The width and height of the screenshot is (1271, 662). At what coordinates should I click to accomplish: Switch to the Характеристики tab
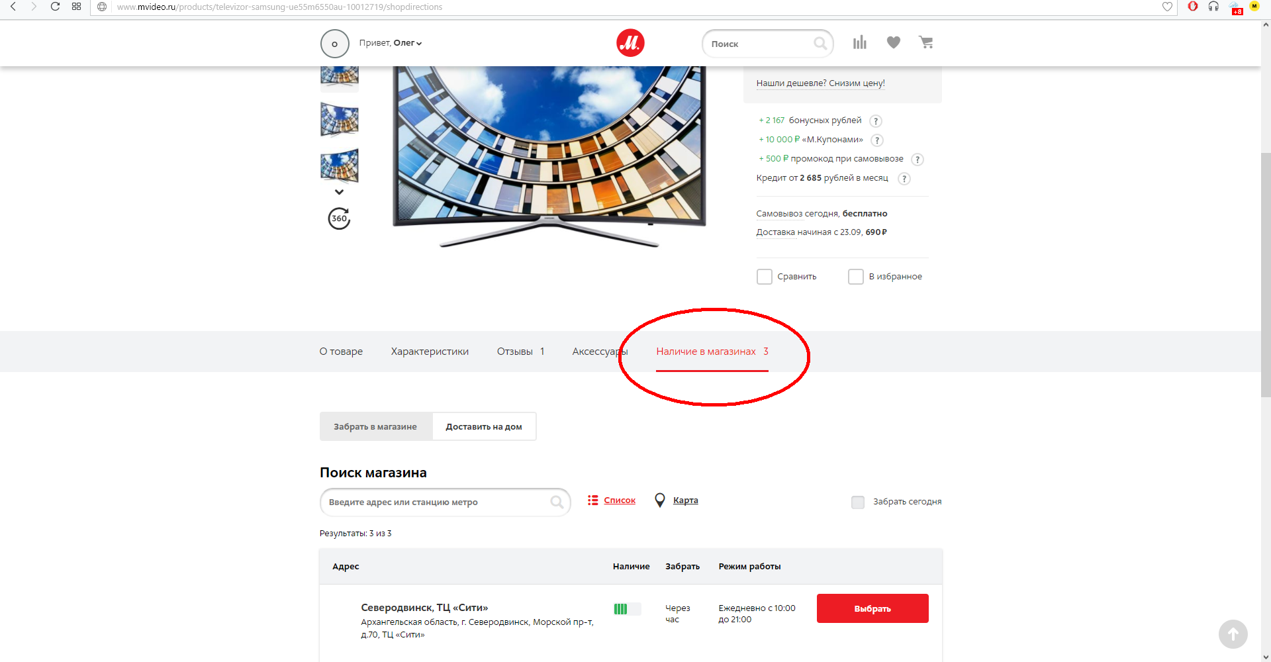tap(430, 352)
